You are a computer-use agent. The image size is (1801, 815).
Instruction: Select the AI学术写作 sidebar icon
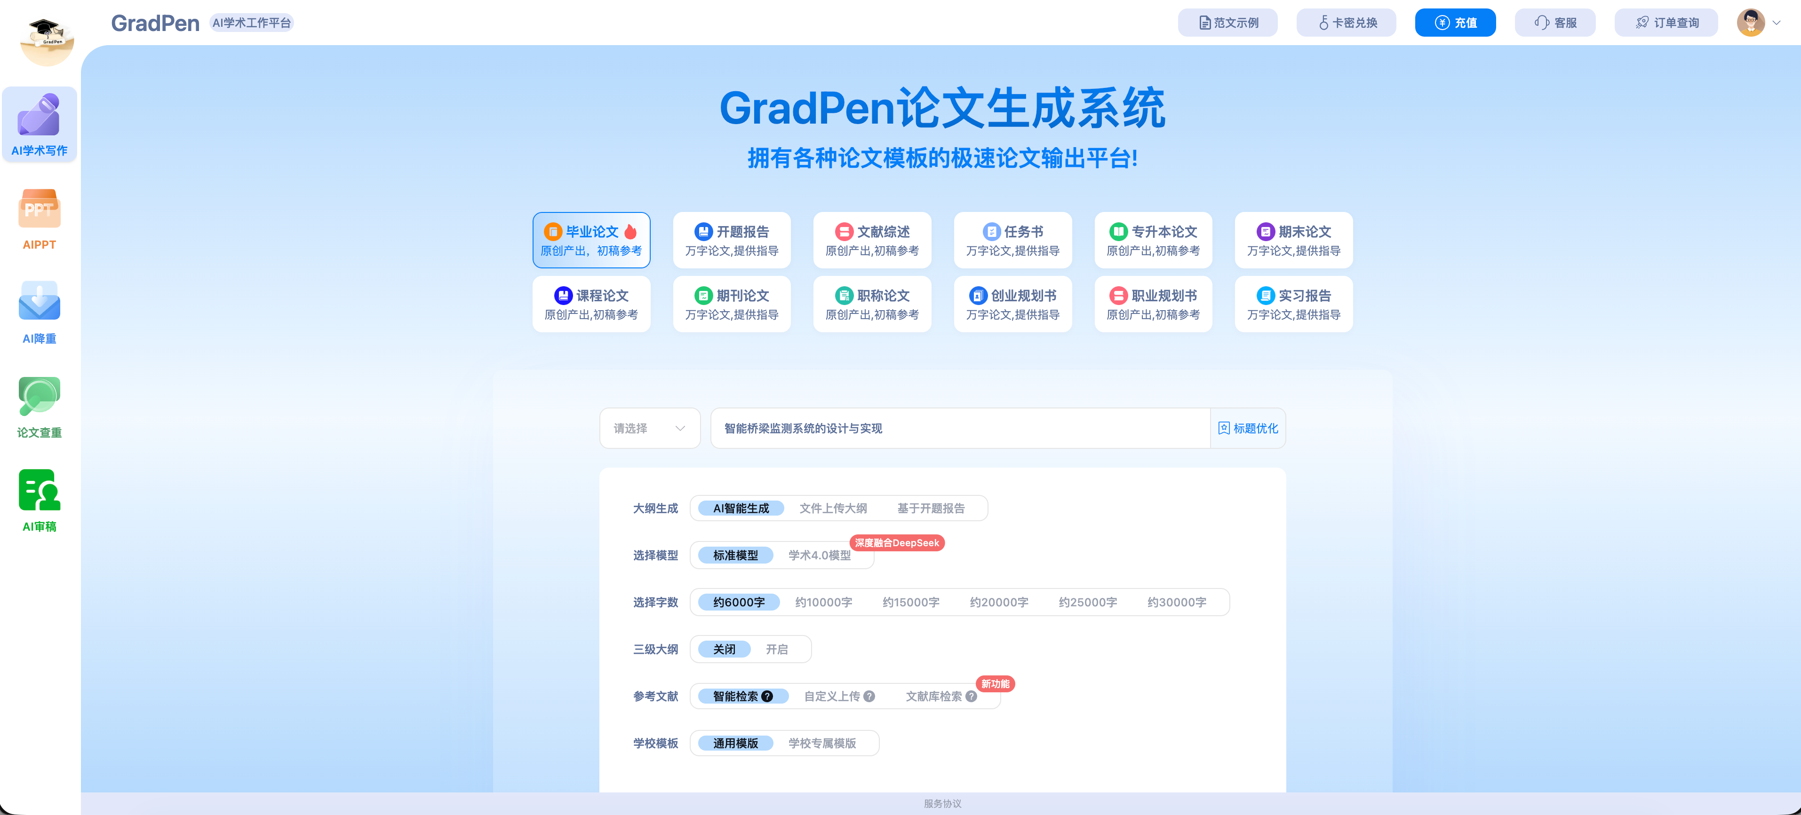point(39,115)
